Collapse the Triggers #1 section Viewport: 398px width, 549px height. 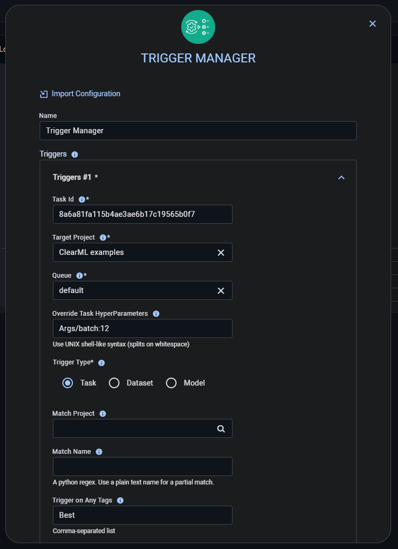click(341, 178)
